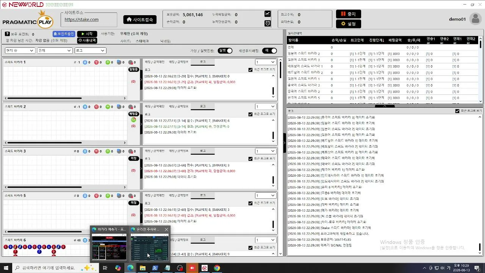Click blue counter icon in 스피드 바카라 2 header
Screen dimensions: 485x273
[x=85, y=107]
